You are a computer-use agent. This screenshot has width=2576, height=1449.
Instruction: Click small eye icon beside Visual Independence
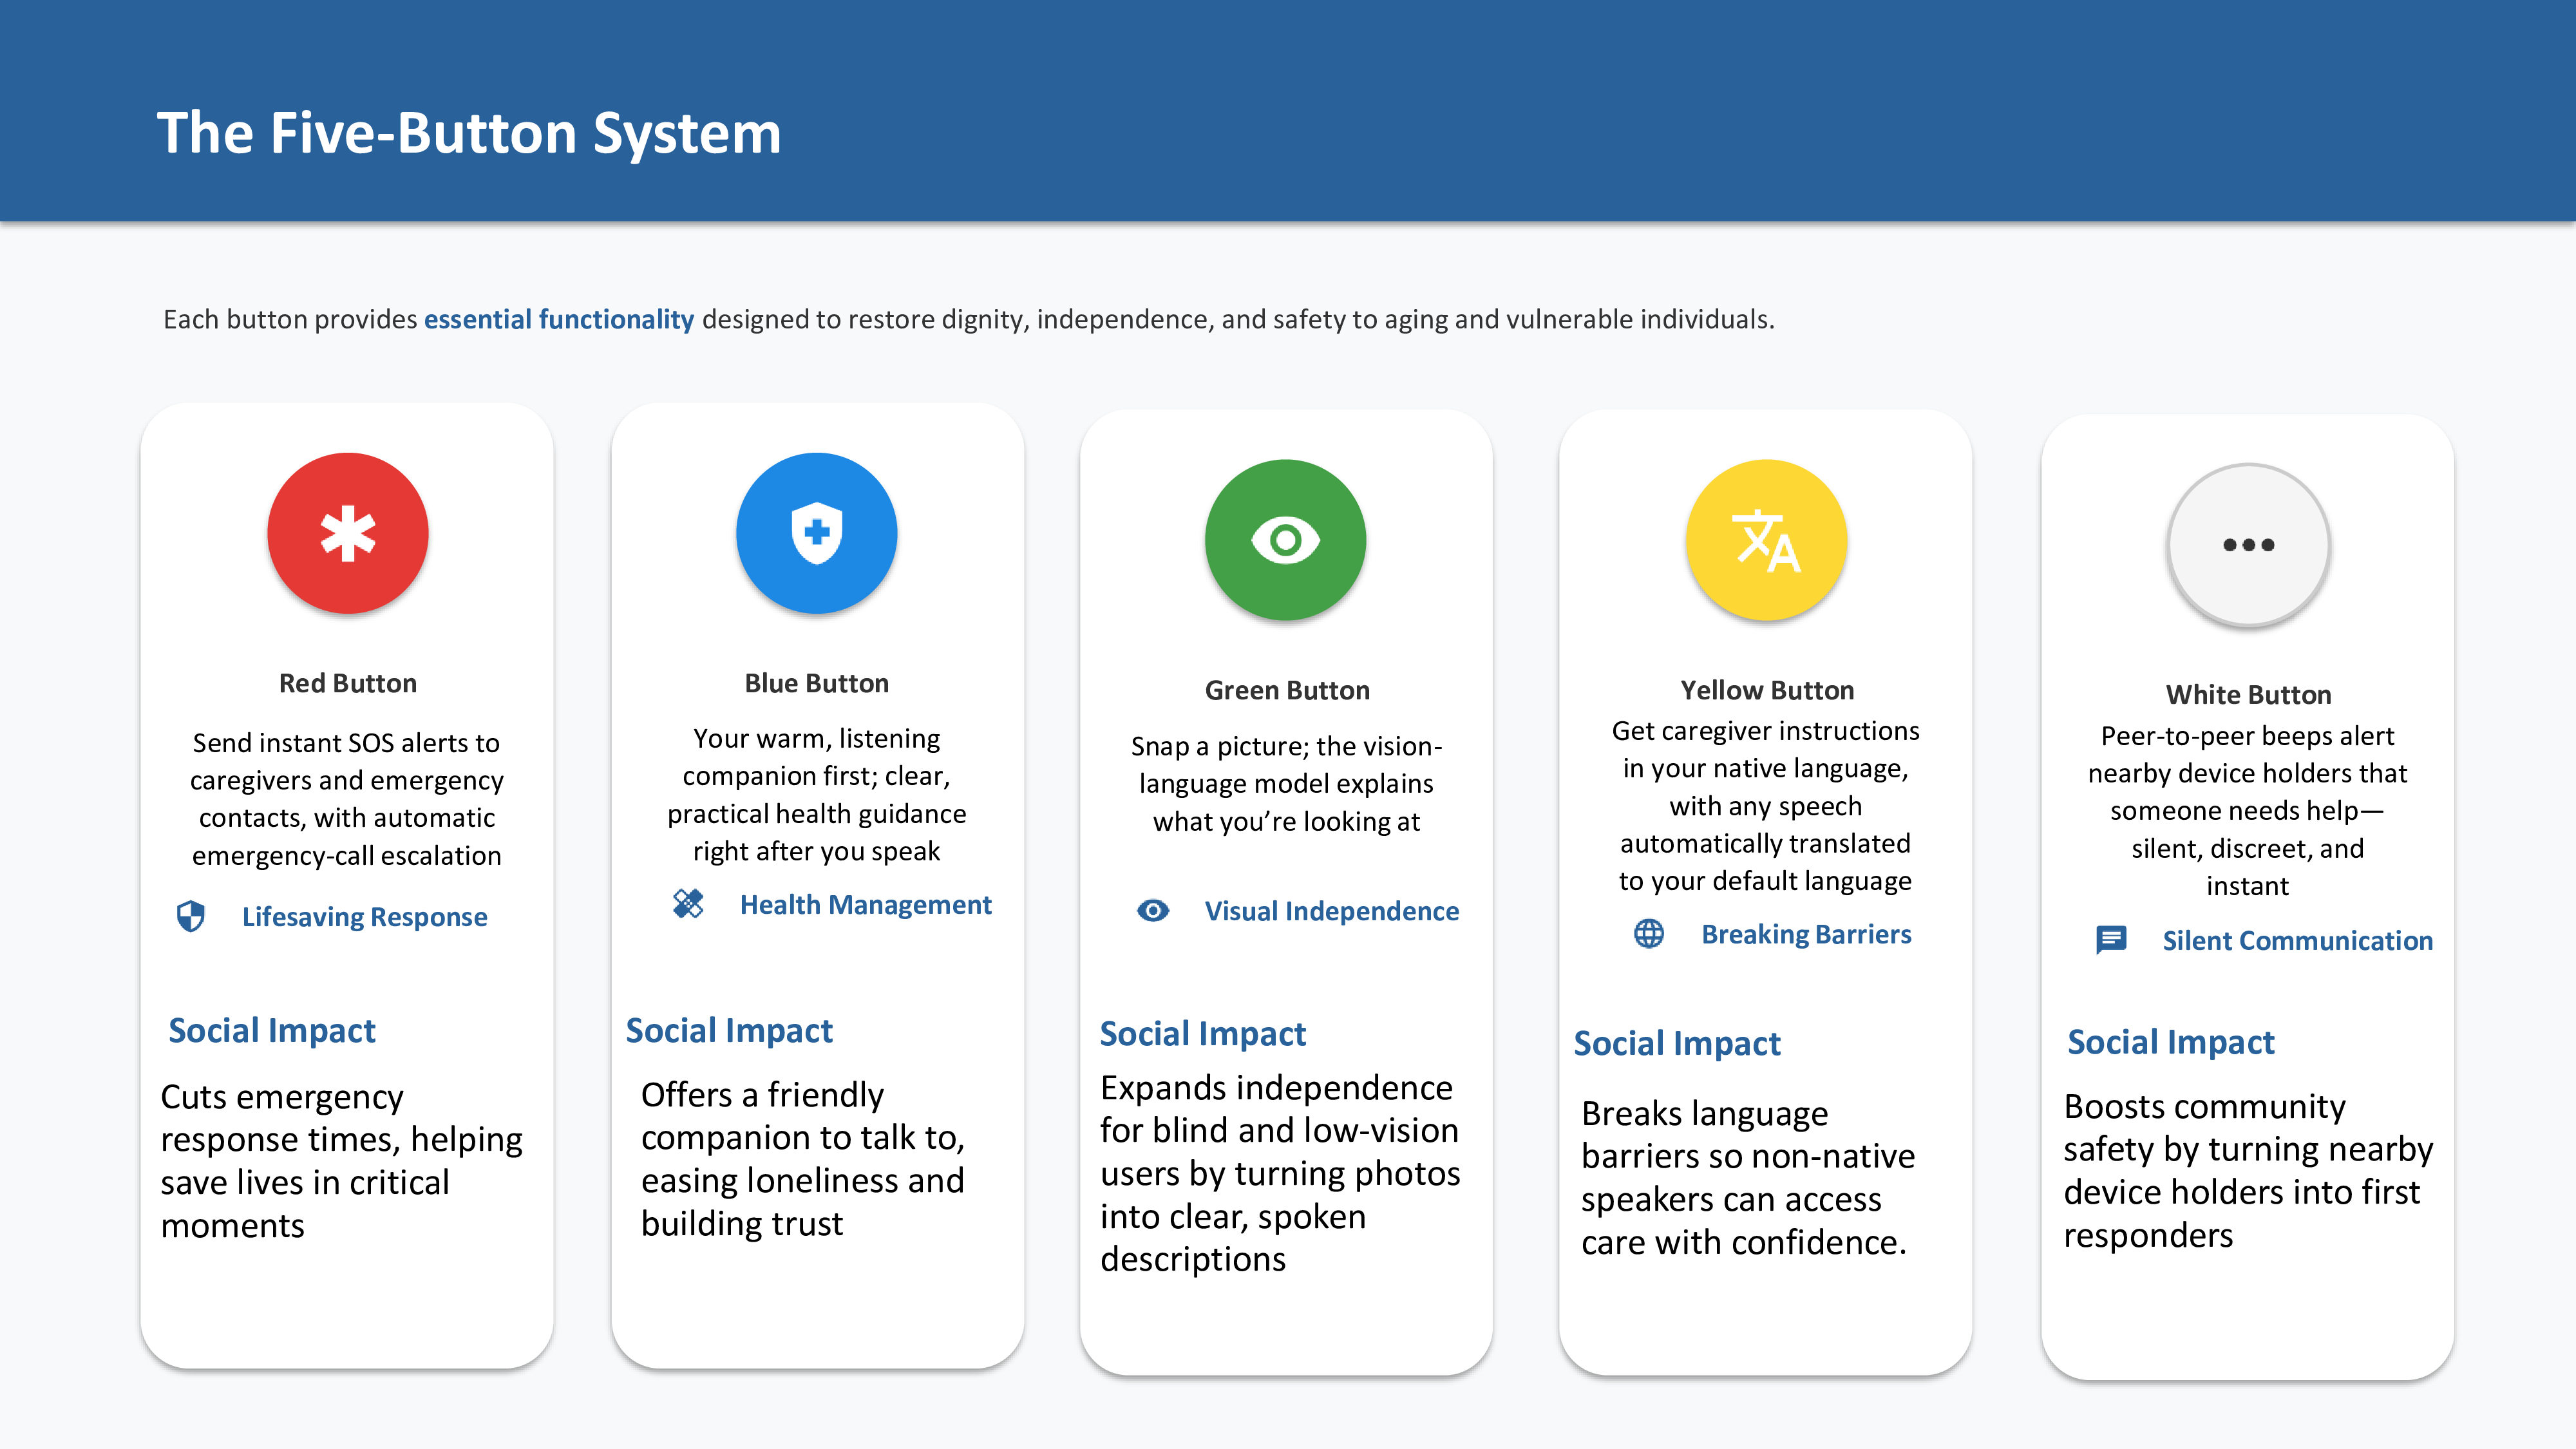pos(1153,910)
